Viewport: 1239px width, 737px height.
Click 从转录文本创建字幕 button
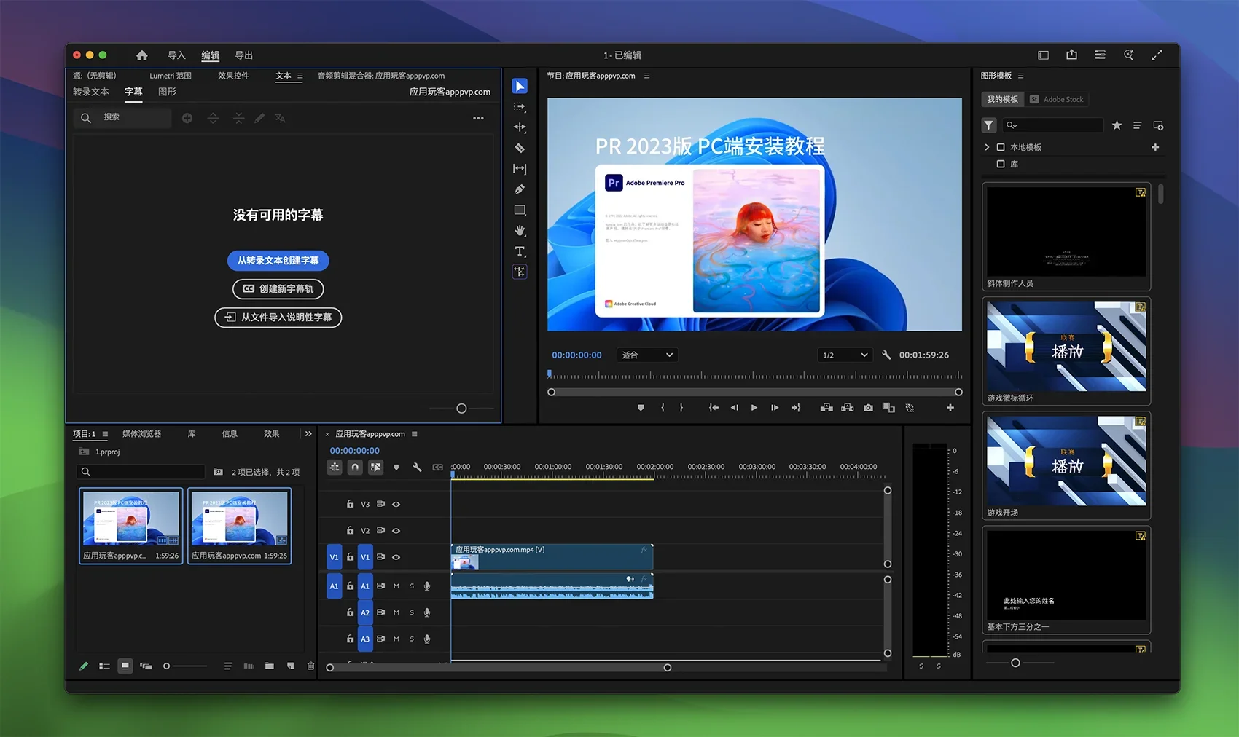click(x=278, y=260)
